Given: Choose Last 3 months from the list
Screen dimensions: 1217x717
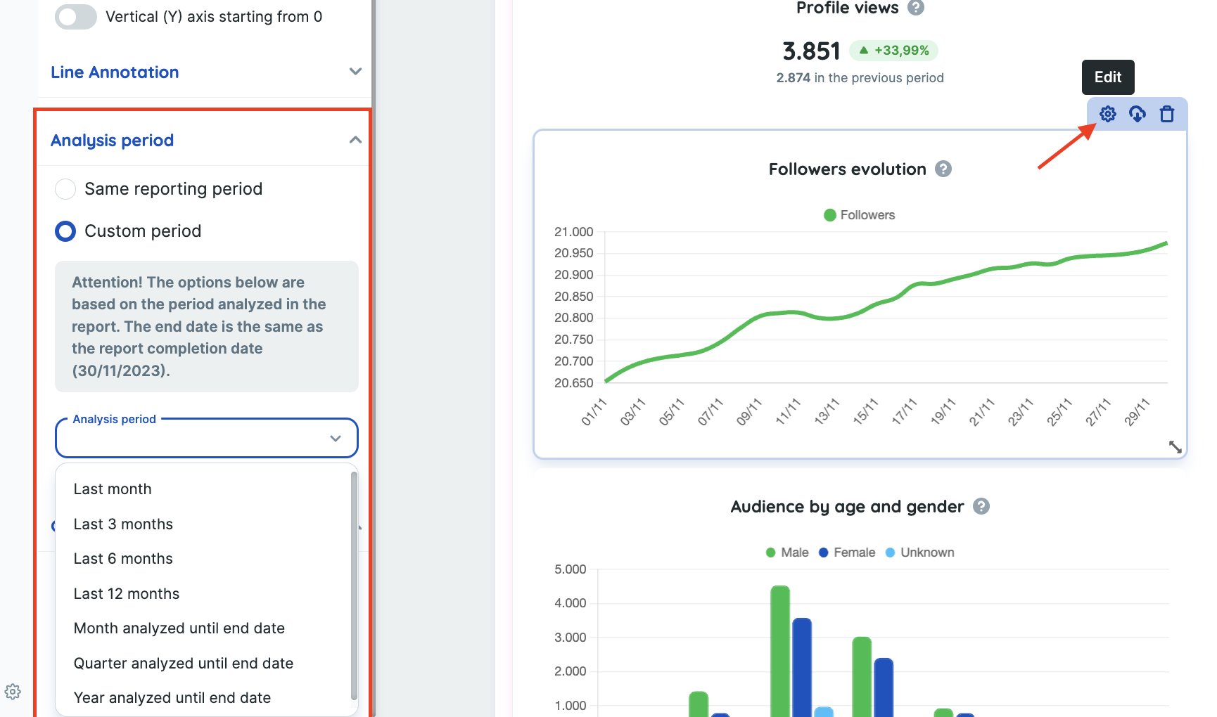Looking at the screenshot, I should coord(123,524).
